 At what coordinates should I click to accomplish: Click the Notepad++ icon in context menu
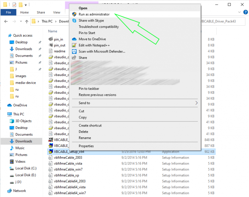point(74,45)
